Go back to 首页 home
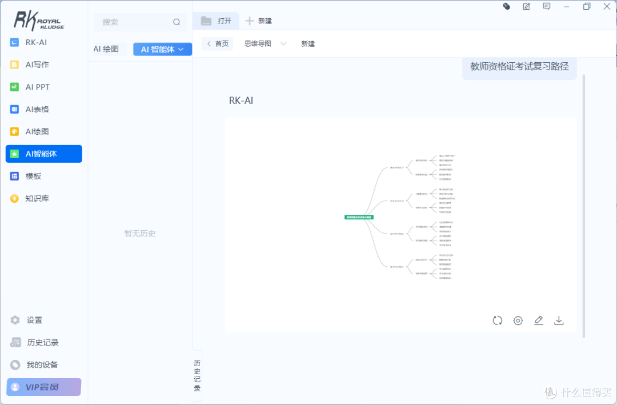Viewport: 617px width, 405px height. click(218, 43)
